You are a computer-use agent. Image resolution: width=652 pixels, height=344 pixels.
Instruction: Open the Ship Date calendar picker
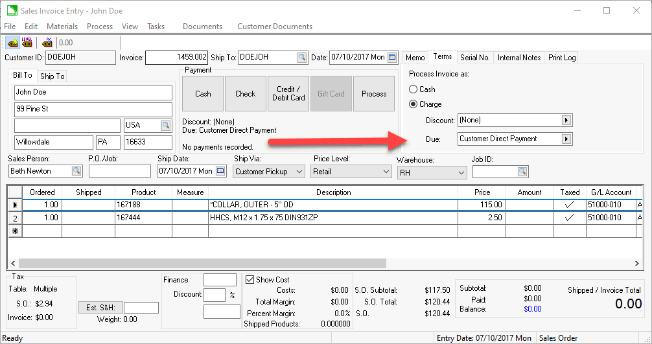click(x=220, y=171)
